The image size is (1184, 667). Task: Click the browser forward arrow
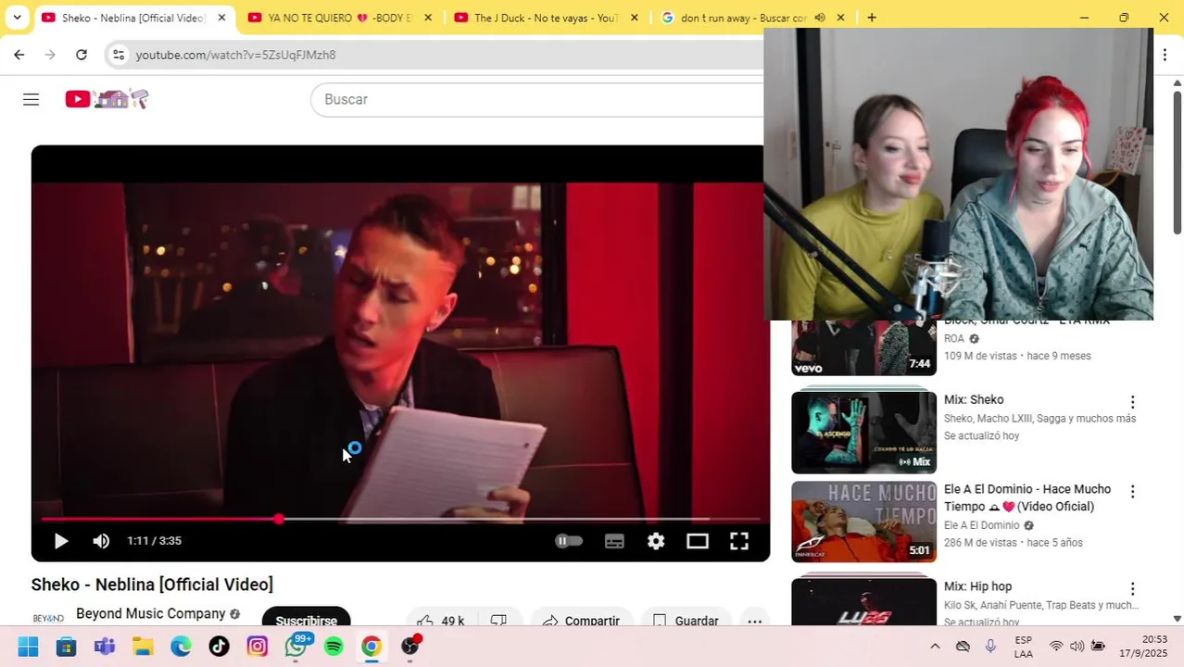tap(50, 55)
